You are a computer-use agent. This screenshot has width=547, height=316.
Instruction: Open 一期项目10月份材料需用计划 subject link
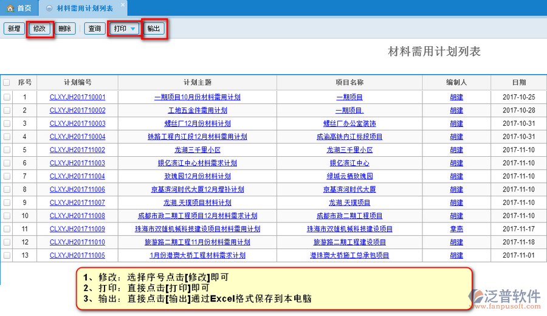click(x=198, y=97)
